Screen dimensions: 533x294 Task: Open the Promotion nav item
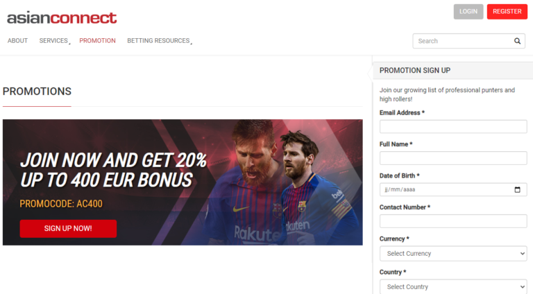98,41
